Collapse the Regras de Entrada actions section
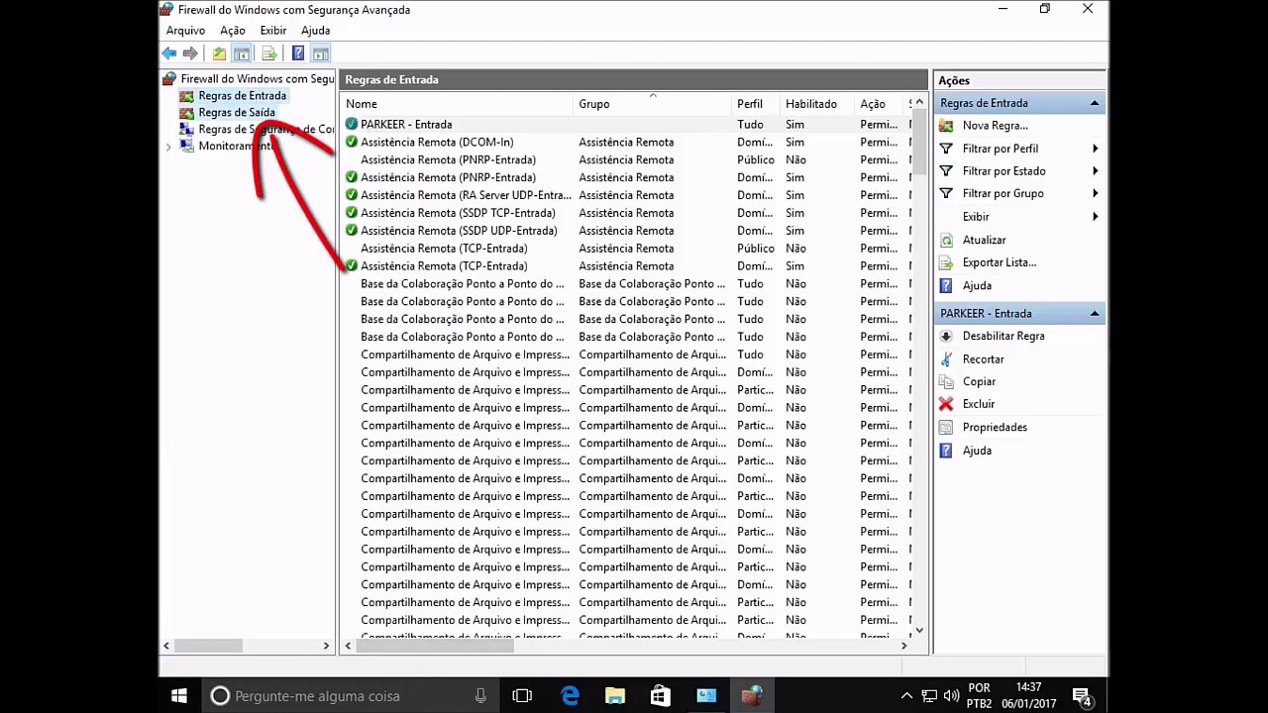Image resolution: width=1268 pixels, height=713 pixels. (x=1095, y=103)
